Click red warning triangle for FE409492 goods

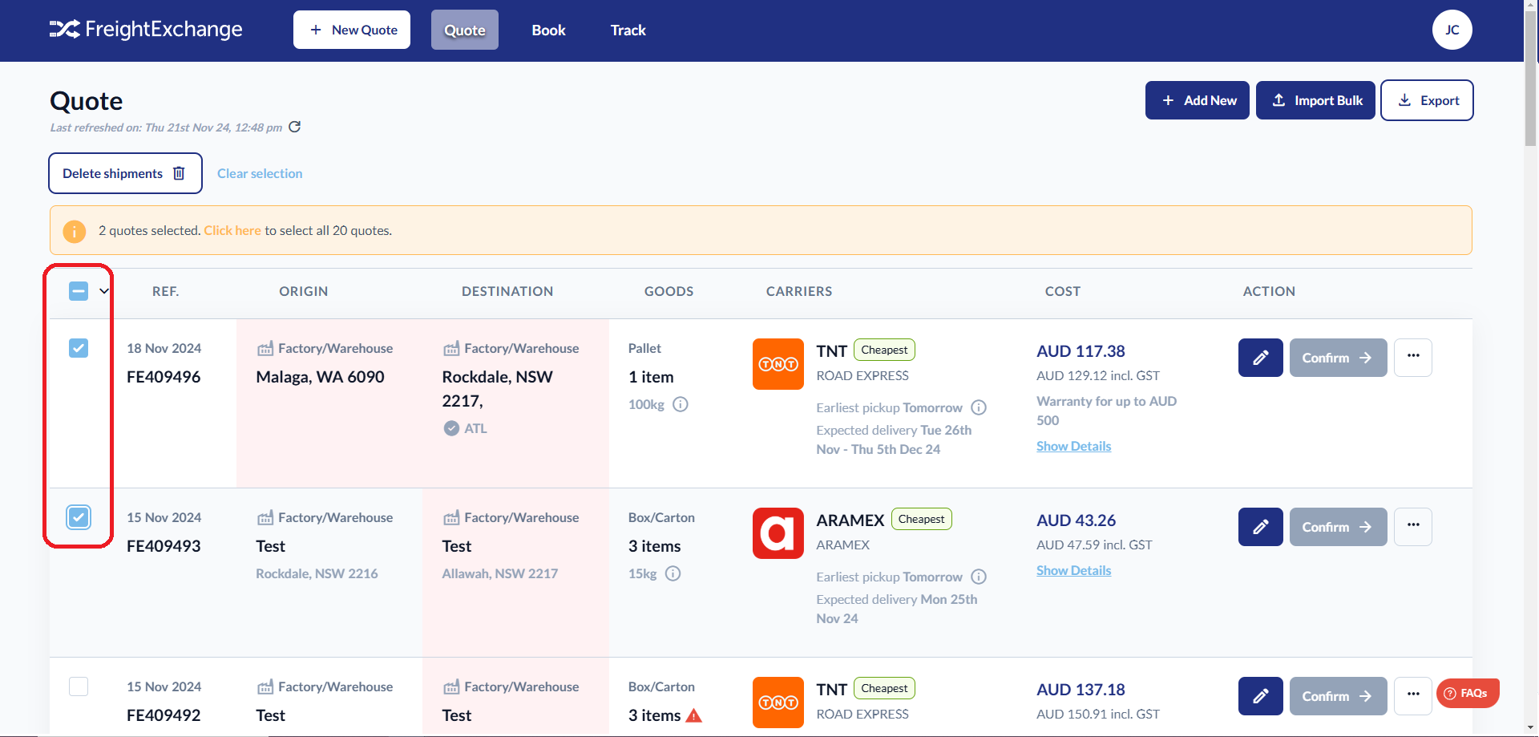coord(694,715)
